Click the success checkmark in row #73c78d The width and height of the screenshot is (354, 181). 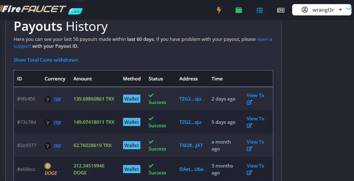click(x=151, y=118)
